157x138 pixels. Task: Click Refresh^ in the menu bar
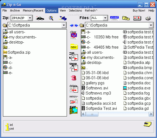click(x=91, y=10)
